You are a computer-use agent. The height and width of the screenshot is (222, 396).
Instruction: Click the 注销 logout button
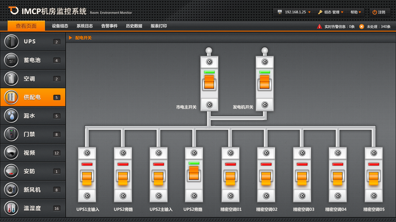[379, 12]
